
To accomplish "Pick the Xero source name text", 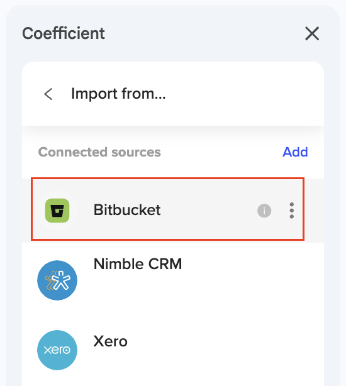I will pyautogui.click(x=110, y=341).
